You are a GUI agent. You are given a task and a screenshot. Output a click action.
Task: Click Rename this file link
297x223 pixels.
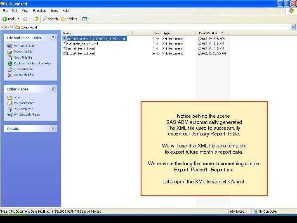pos(25,46)
